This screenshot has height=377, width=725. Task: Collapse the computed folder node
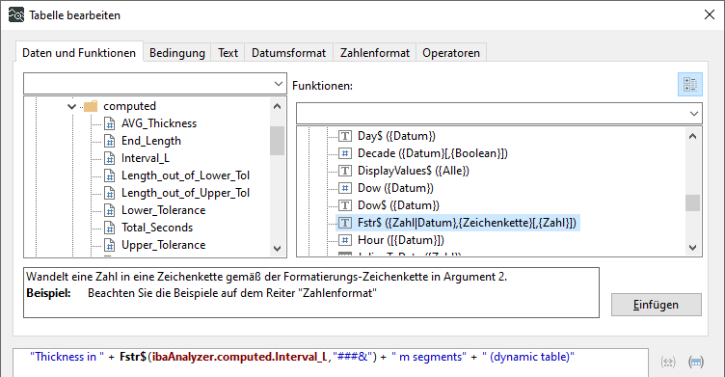(x=71, y=106)
